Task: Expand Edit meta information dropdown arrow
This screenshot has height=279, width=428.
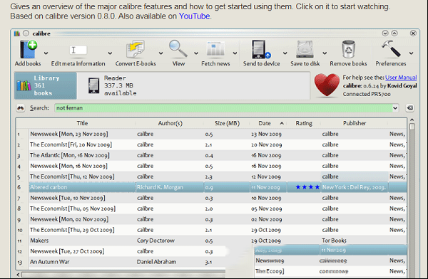Action: (x=110, y=53)
